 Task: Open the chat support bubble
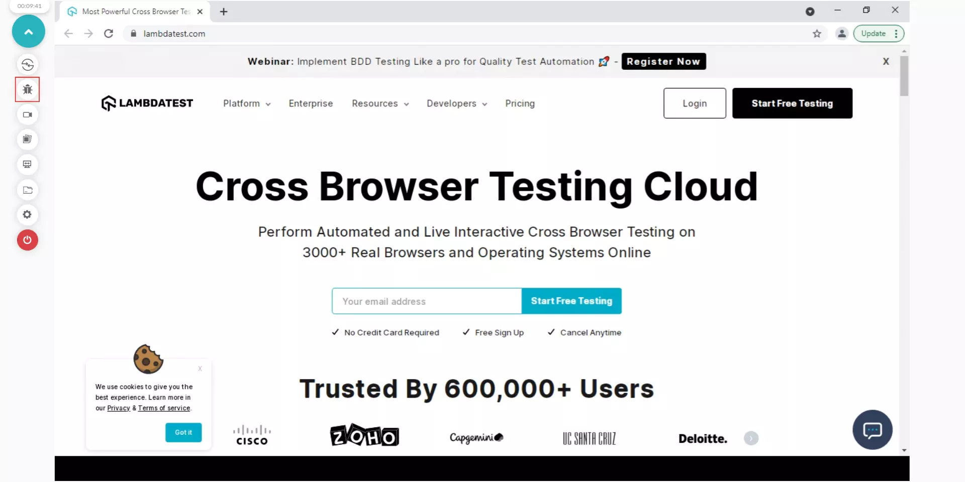click(x=872, y=430)
